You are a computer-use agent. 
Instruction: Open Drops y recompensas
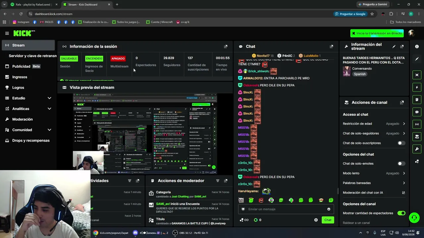[28, 140]
